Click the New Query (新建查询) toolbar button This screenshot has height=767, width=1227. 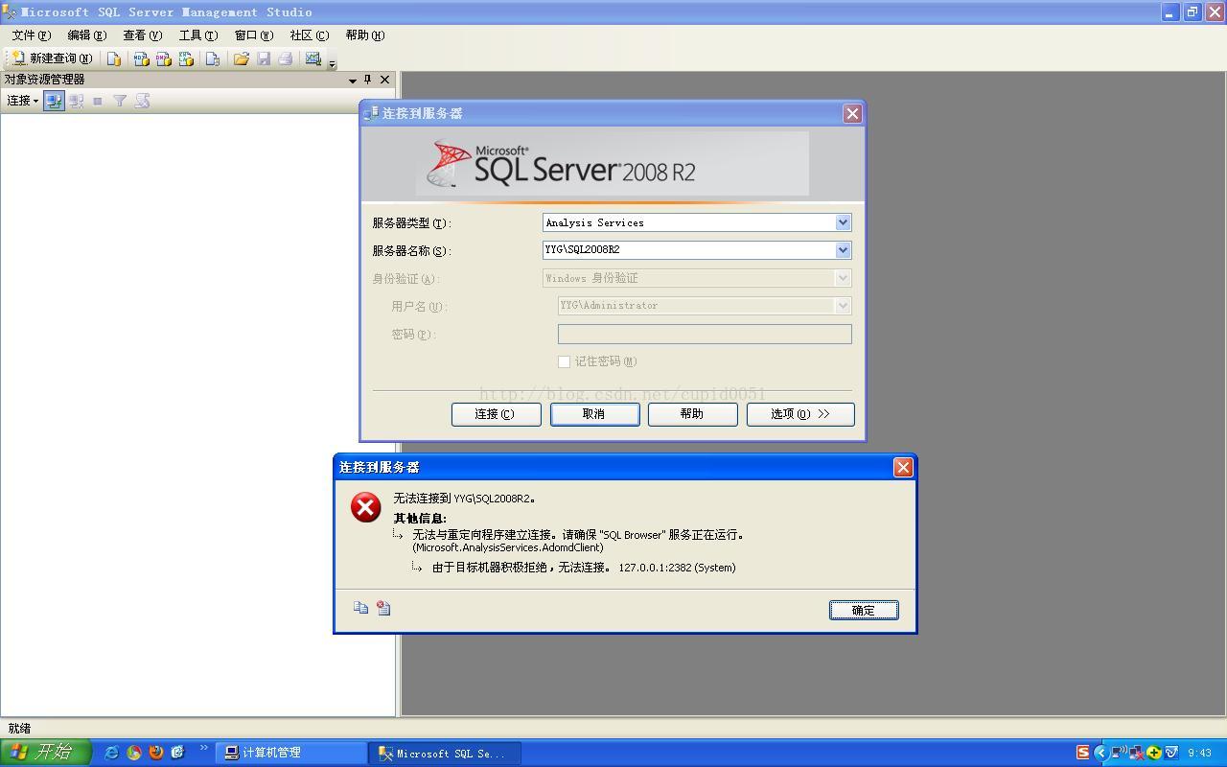tap(53, 58)
